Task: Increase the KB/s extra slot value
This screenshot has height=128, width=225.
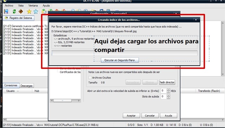Action: coord(168,90)
